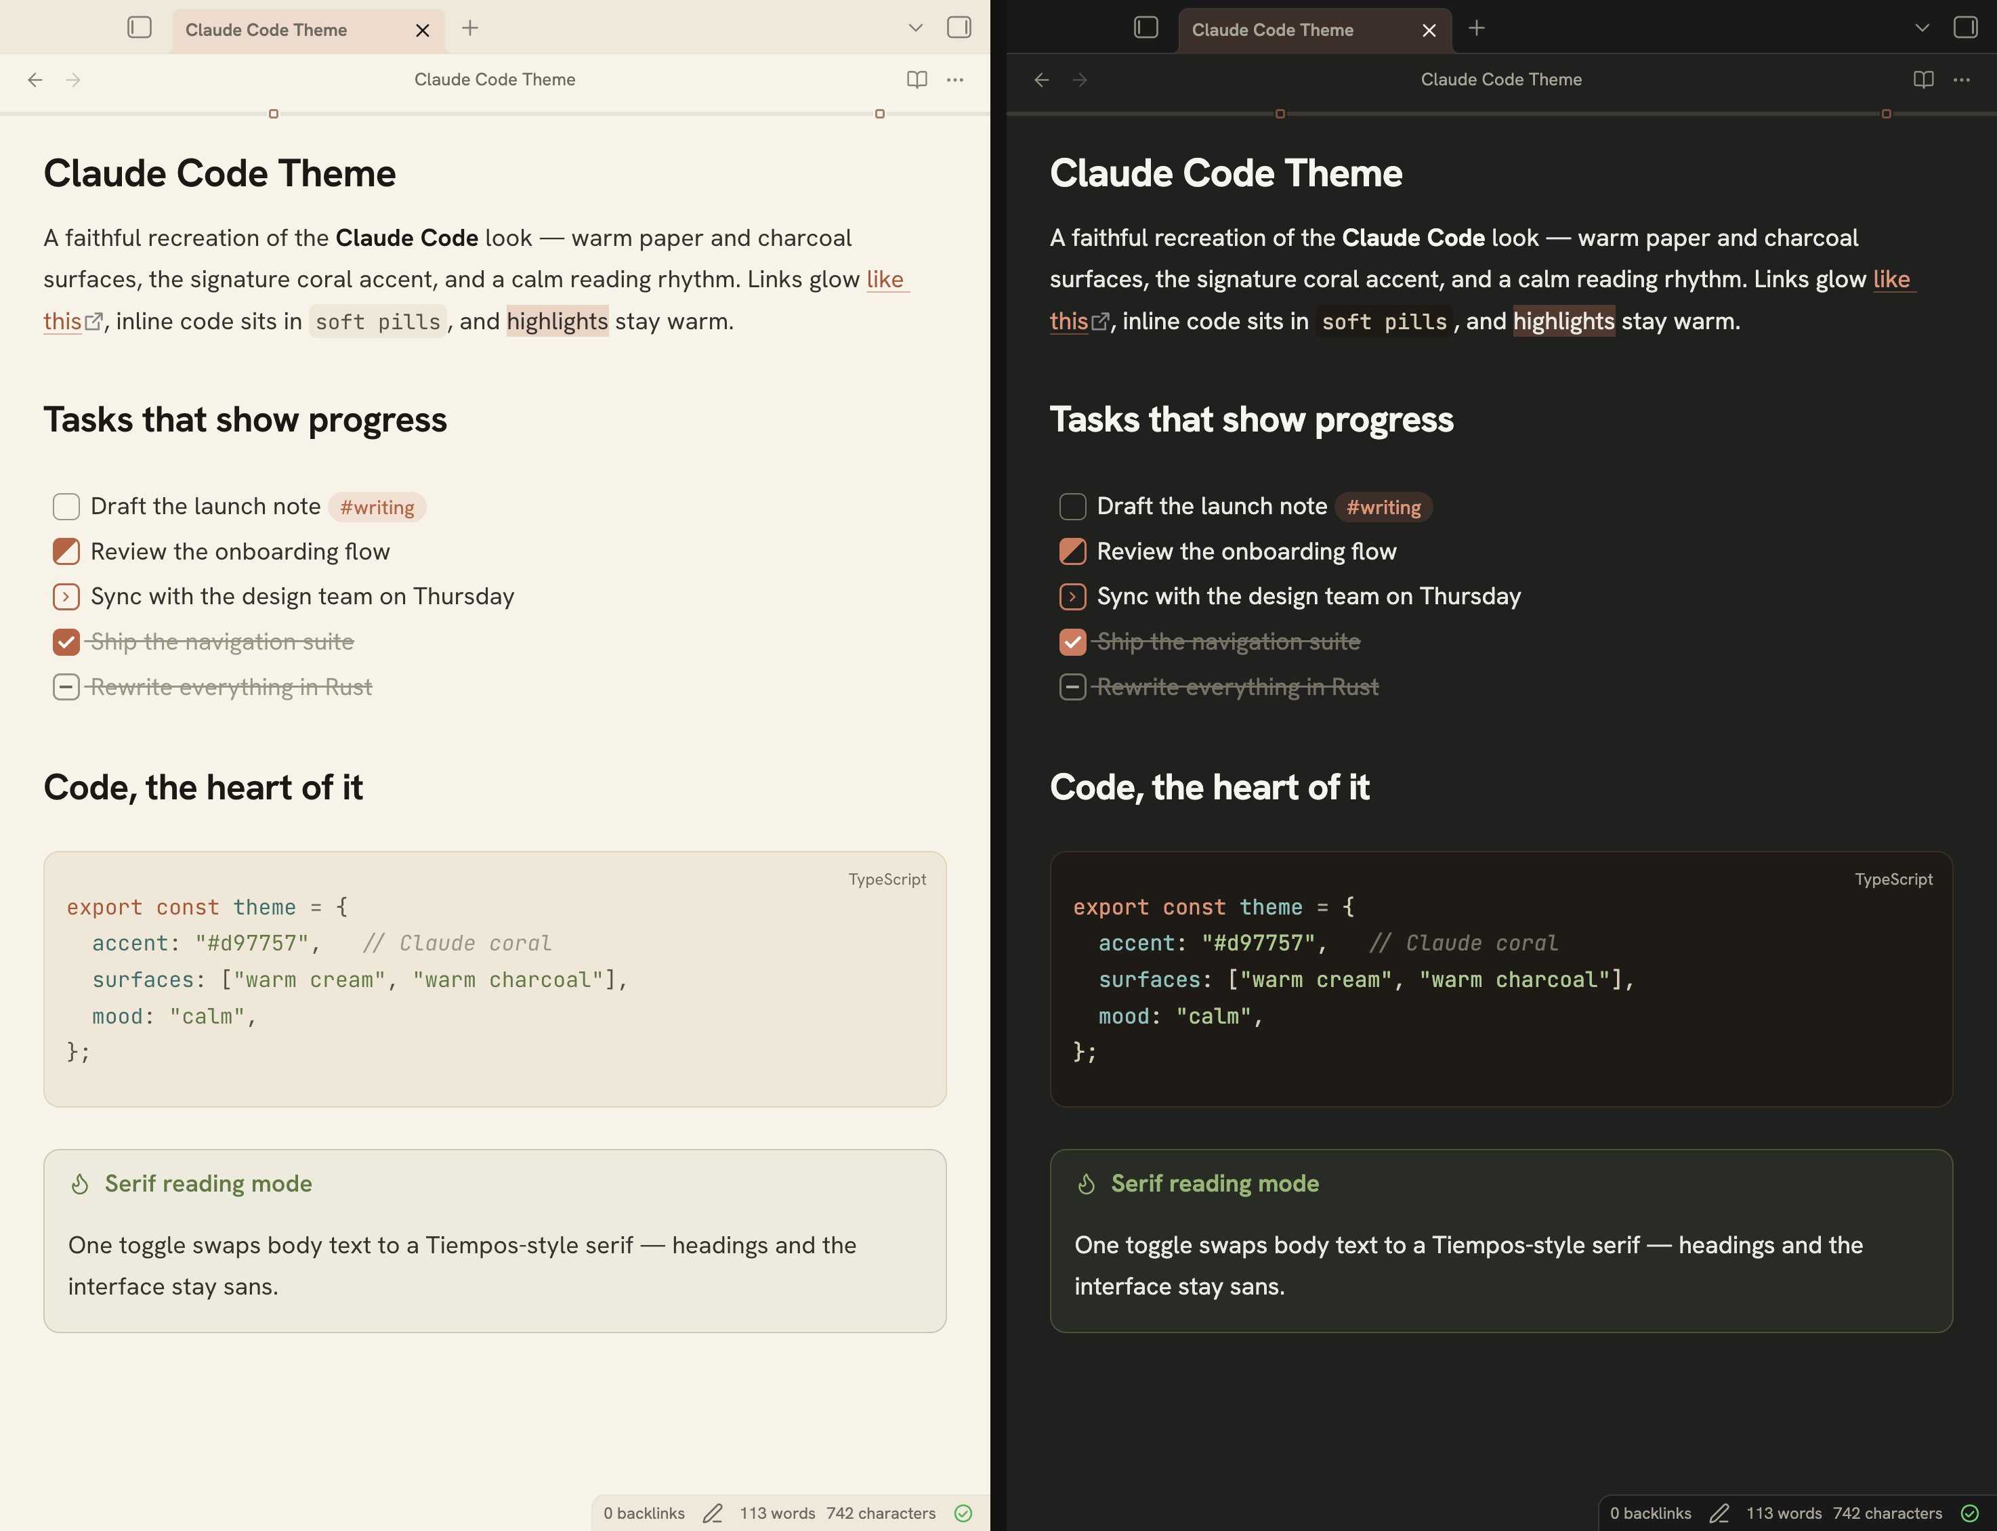
Task: Toggle right sidebar in dark window
Action: coord(1966,27)
